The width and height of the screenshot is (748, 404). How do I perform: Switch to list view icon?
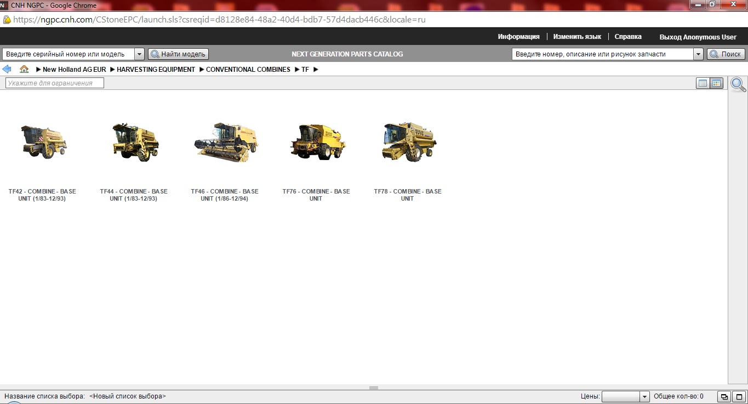(x=703, y=83)
